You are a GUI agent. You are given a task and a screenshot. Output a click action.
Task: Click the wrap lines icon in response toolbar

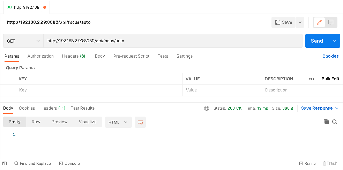pyautogui.click(x=140, y=122)
